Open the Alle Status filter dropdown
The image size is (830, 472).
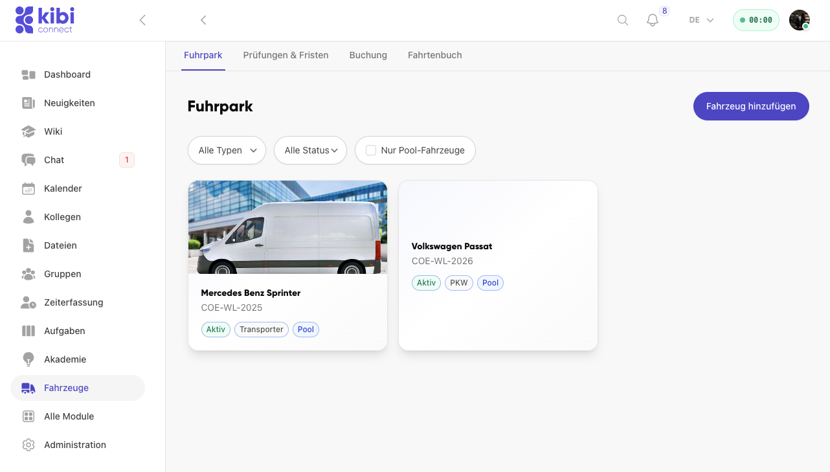coord(310,150)
